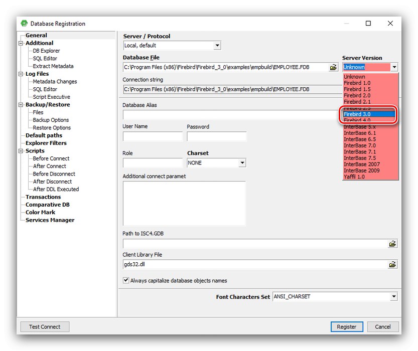Select Firebird 3.0 in version list
The width and height of the screenshot is (418, 351).
(369, 114)
